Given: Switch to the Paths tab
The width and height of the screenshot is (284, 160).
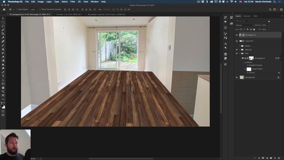Looking at the screenshot, I should (x=255, y=16).
